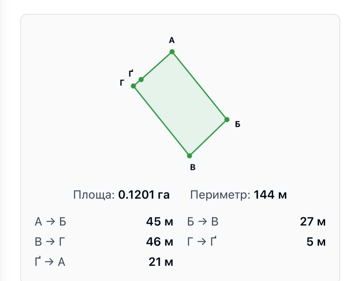Click the Периметр value 144 м
Viewport: 360px width, 281px height.
270,195
